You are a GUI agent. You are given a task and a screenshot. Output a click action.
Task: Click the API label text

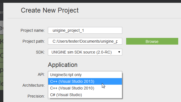pyautogui.click(x=41, y=74)
